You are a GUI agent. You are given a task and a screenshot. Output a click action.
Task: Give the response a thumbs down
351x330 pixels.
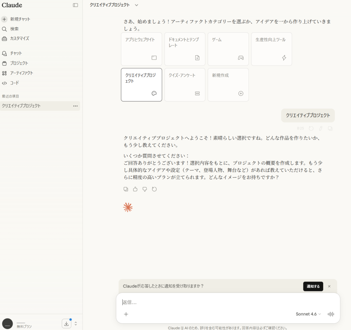coord(145,189)
